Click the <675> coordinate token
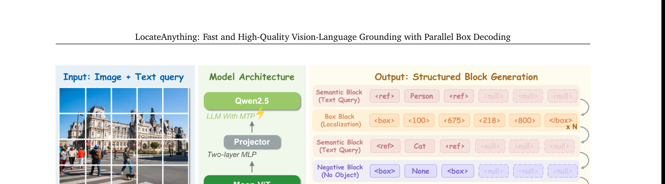This screenshot has width=665, height=184. tap(454, 121)
